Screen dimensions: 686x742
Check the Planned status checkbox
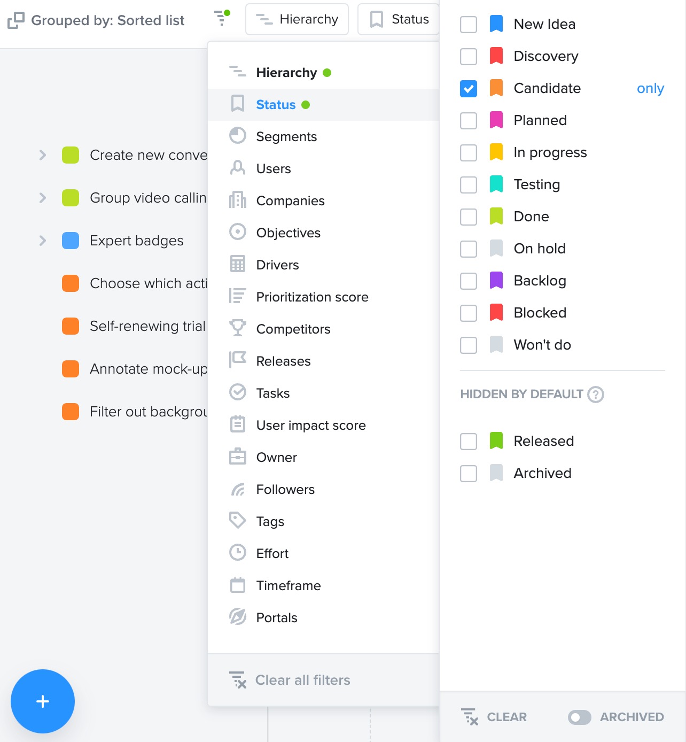469,120
